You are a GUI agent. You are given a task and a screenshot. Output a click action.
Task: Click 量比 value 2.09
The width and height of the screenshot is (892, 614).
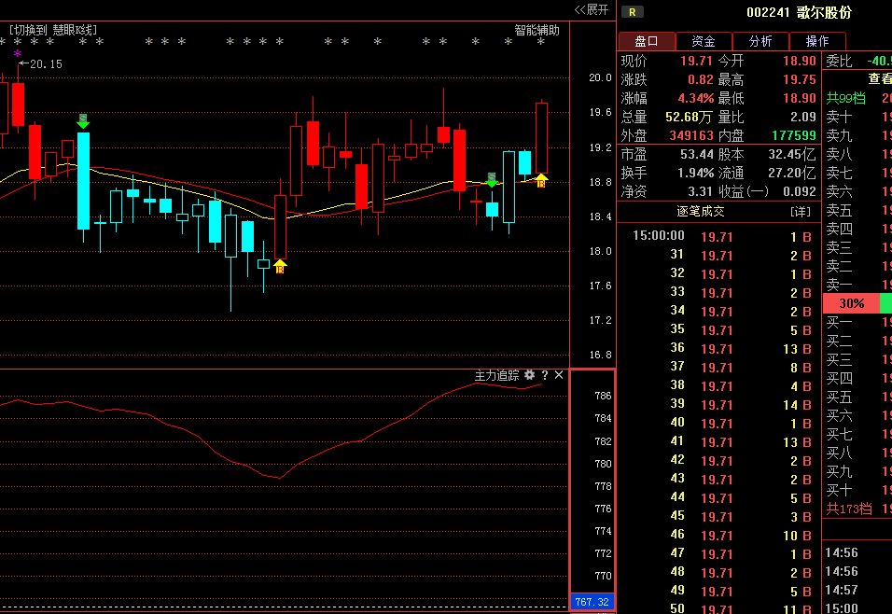pyautogui.click(x=802, y=118)
